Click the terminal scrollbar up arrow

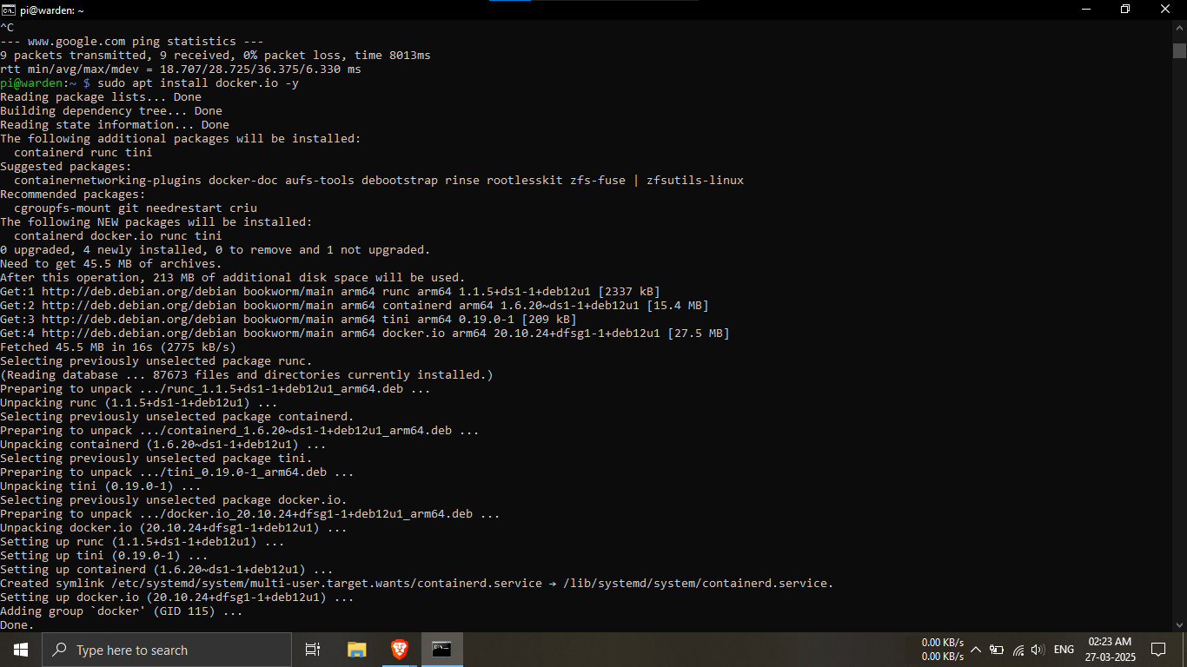1179,27
